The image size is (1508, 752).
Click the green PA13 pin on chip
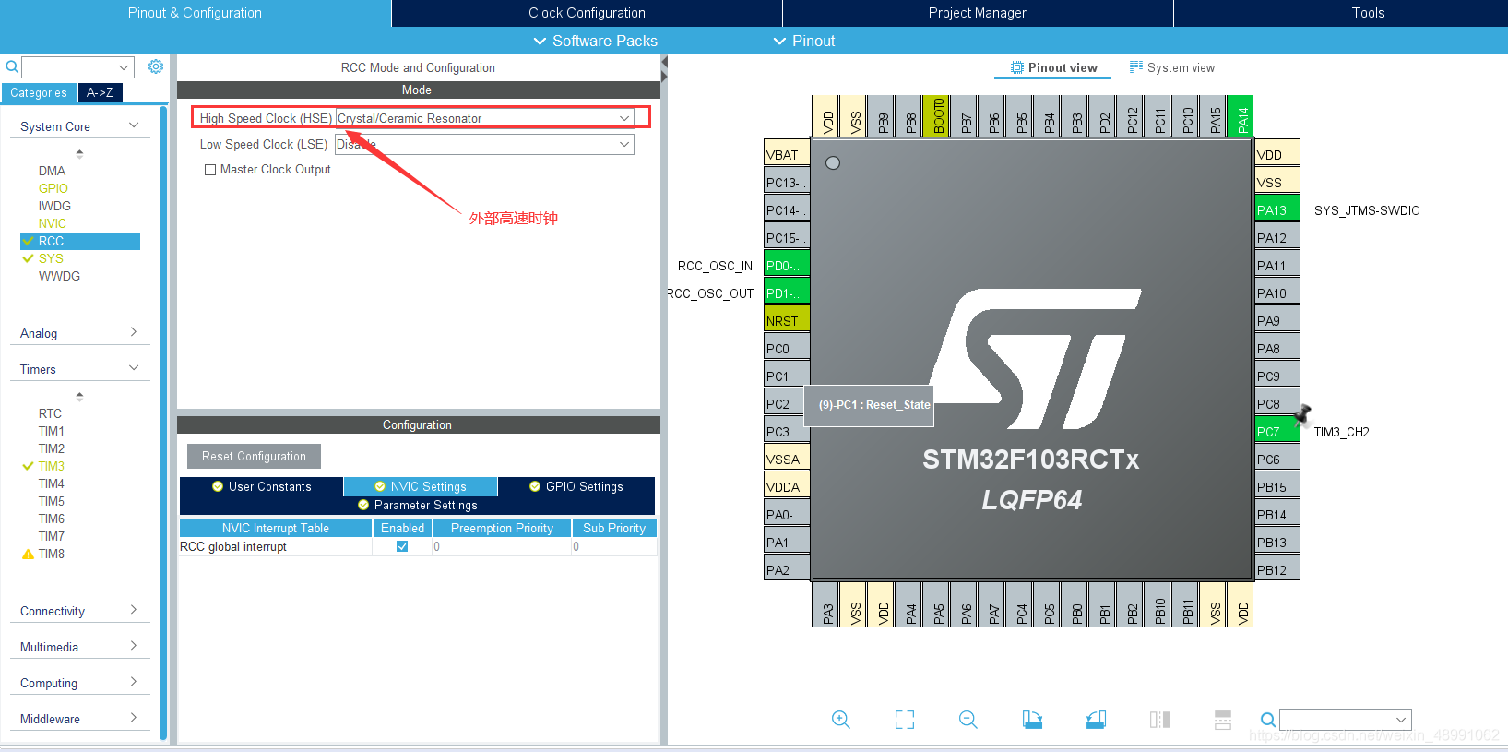1277,210
